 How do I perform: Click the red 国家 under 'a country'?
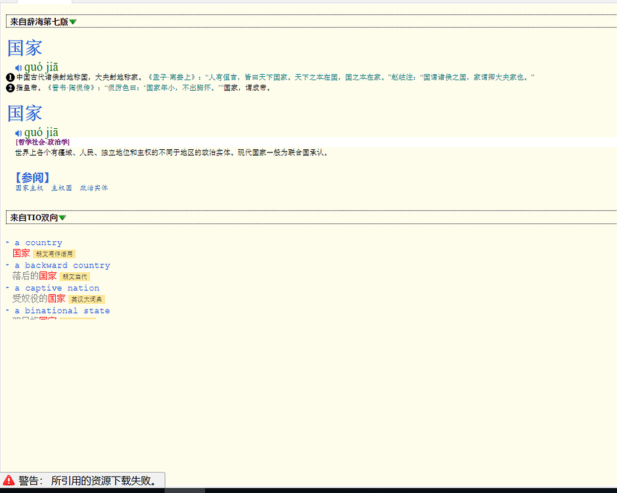click(x=21, y=253)
